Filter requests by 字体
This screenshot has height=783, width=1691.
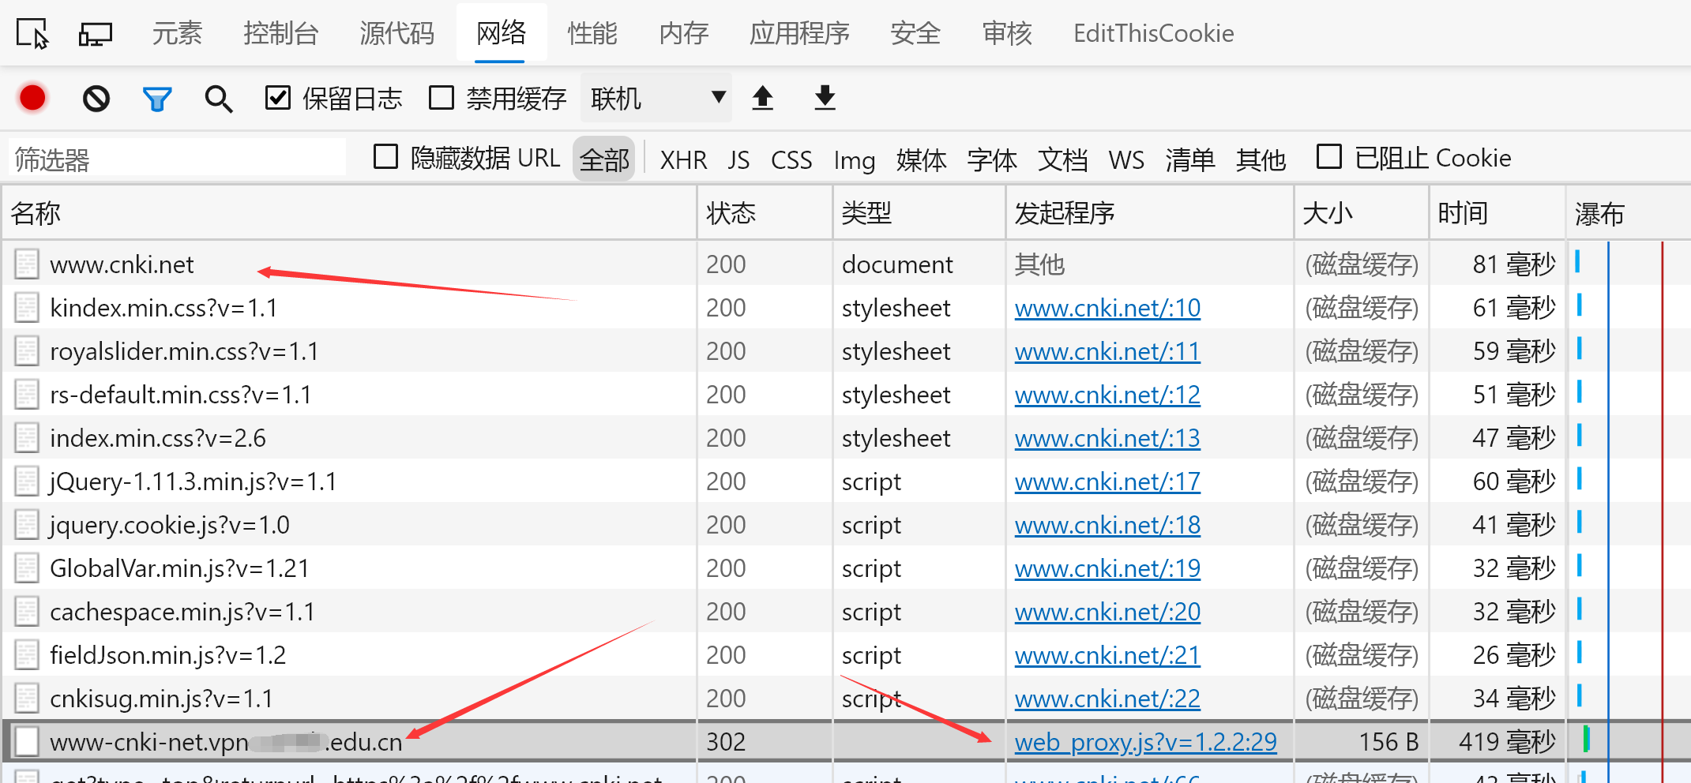(993, 159)
